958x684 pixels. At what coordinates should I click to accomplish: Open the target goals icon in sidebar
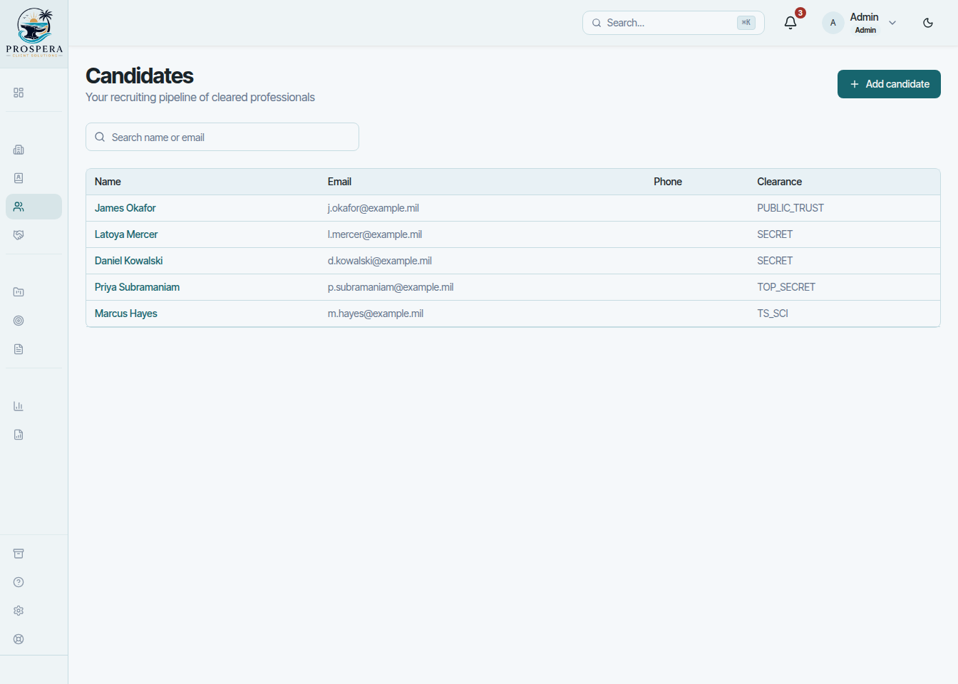coord(19,321)
